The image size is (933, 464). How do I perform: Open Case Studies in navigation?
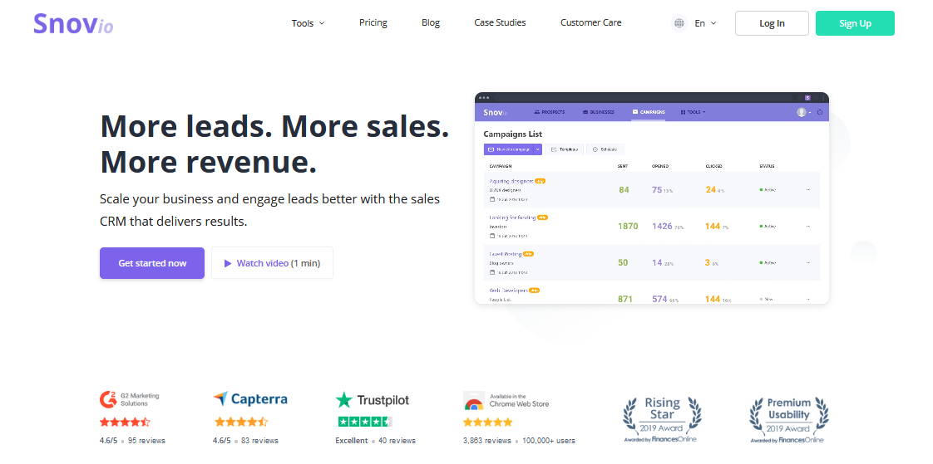pos(500,22)
